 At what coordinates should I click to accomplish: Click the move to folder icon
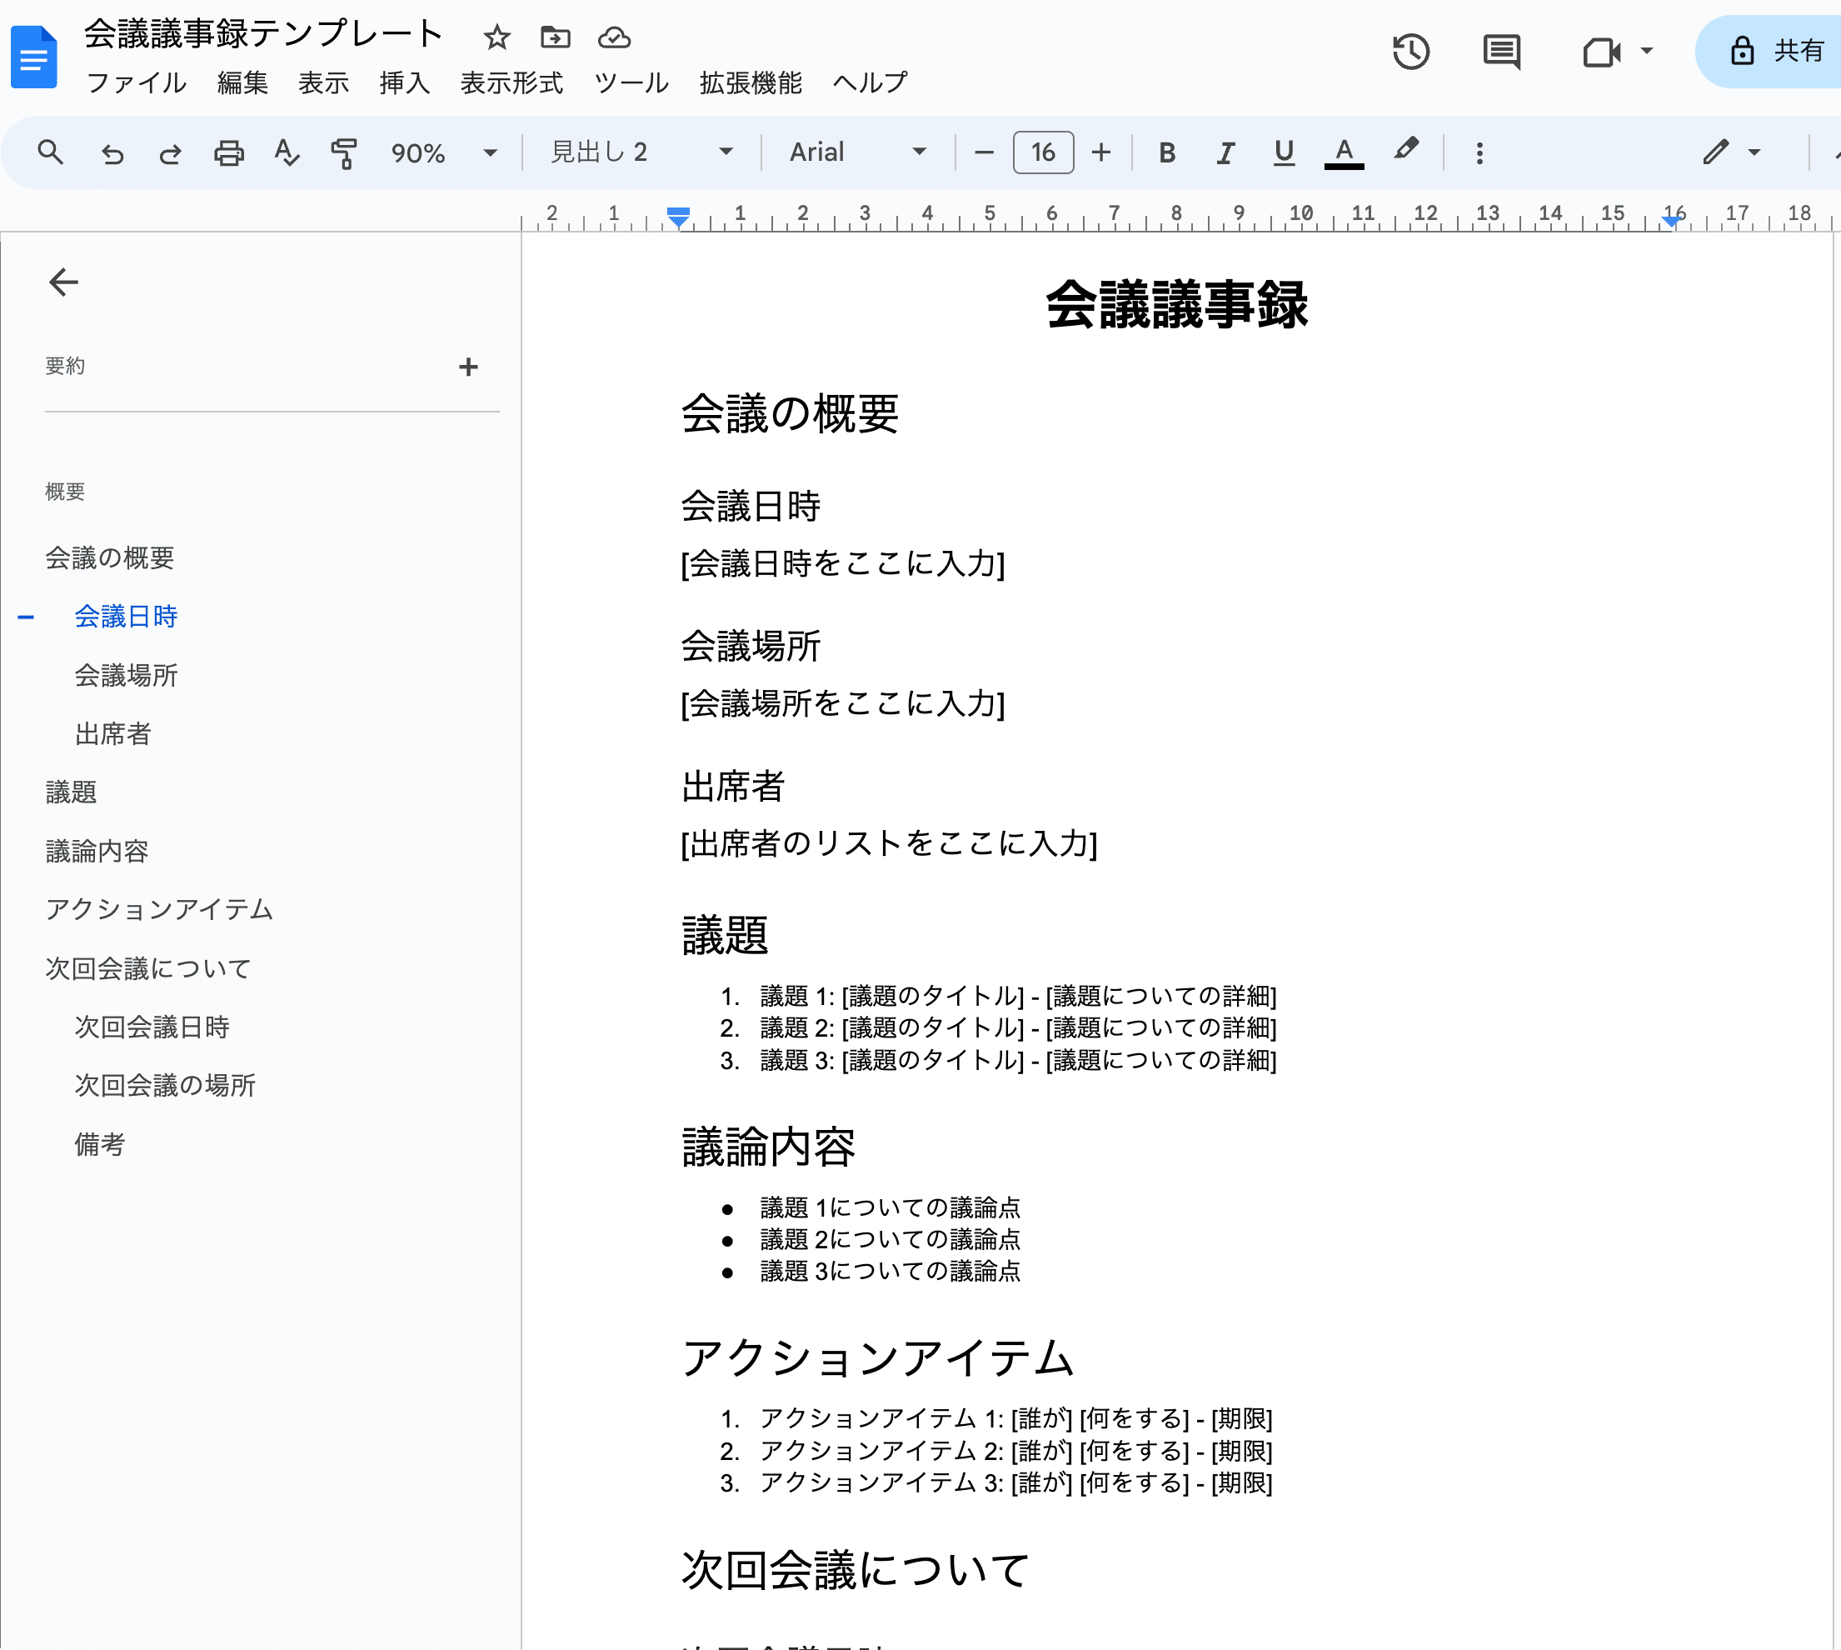point(555,37)
